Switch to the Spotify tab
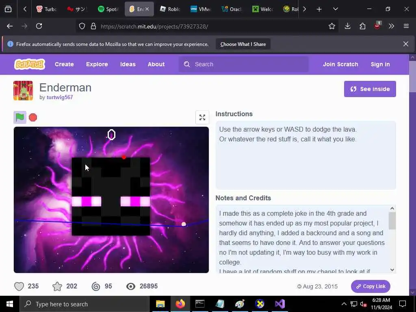Viewport: 416px width, 312px height. click(108, 9)
